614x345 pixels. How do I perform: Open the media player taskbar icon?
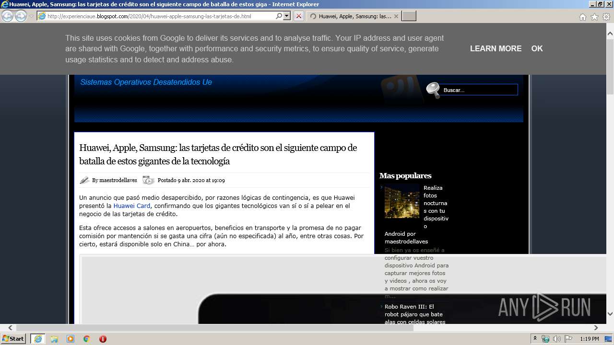click(71, 339)
